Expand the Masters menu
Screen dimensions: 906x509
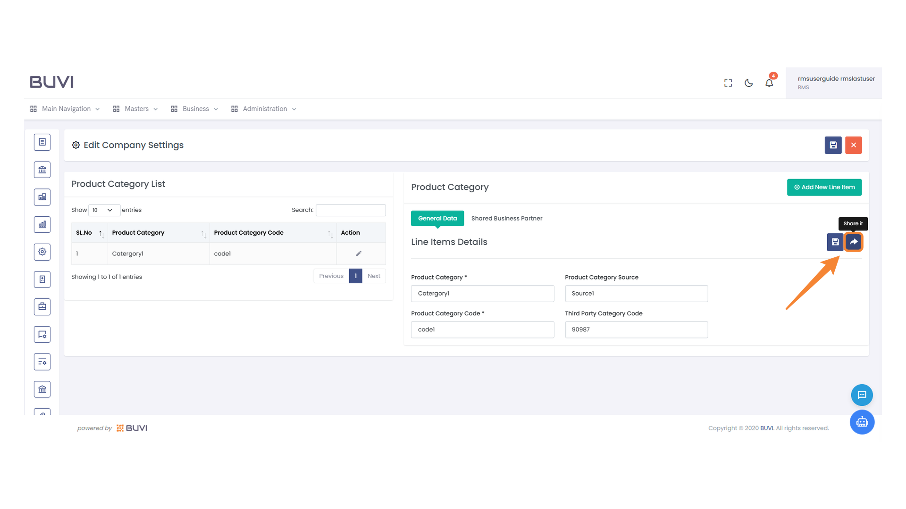(136, 109)
